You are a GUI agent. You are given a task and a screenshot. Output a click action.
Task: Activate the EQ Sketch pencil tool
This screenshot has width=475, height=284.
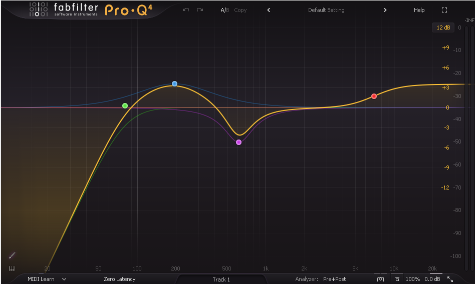click(12, 255)
